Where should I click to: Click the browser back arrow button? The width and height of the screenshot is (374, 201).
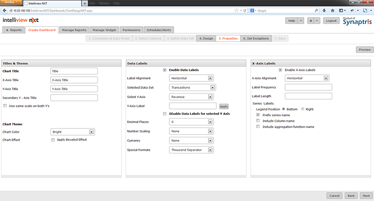[4, 10]
